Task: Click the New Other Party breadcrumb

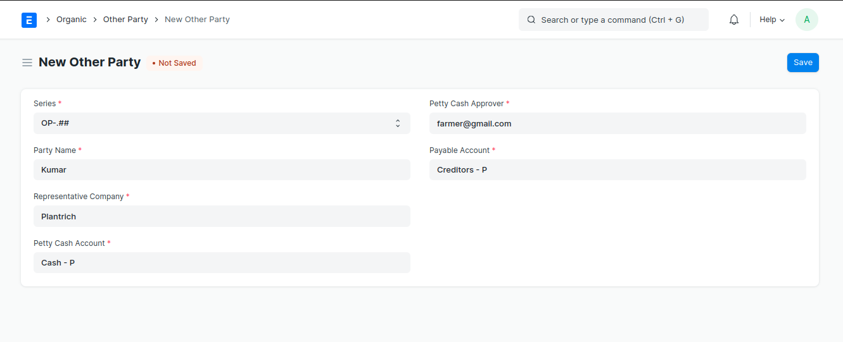Action: pyautogui.click(x=197, y=20)
